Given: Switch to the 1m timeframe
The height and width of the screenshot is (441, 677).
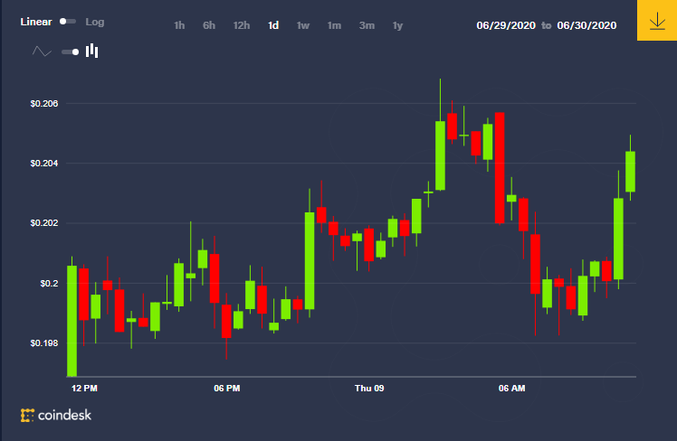Looking at the screenshot, I should coord(334,25).
